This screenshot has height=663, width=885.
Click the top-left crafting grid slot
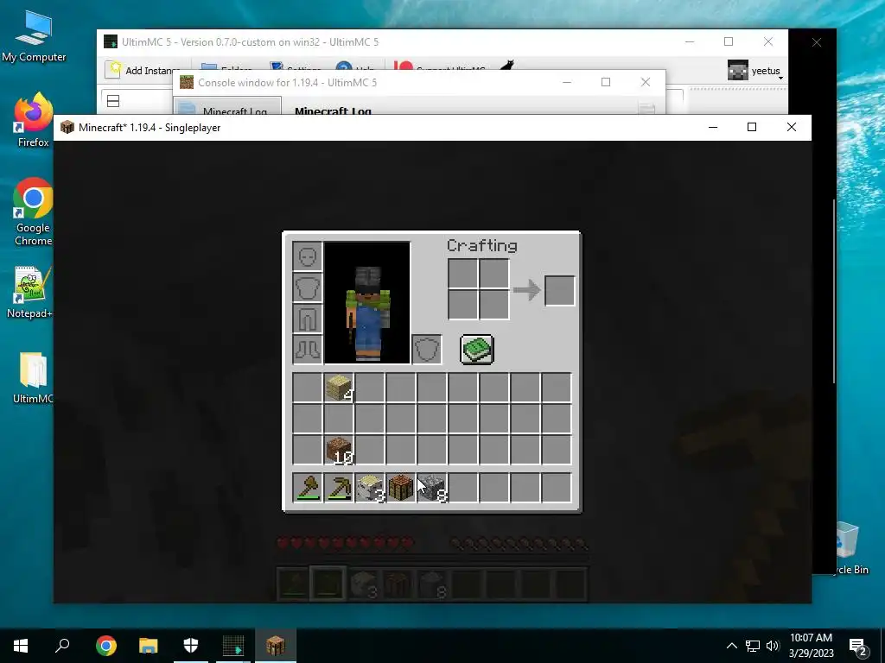pos(463,274)
